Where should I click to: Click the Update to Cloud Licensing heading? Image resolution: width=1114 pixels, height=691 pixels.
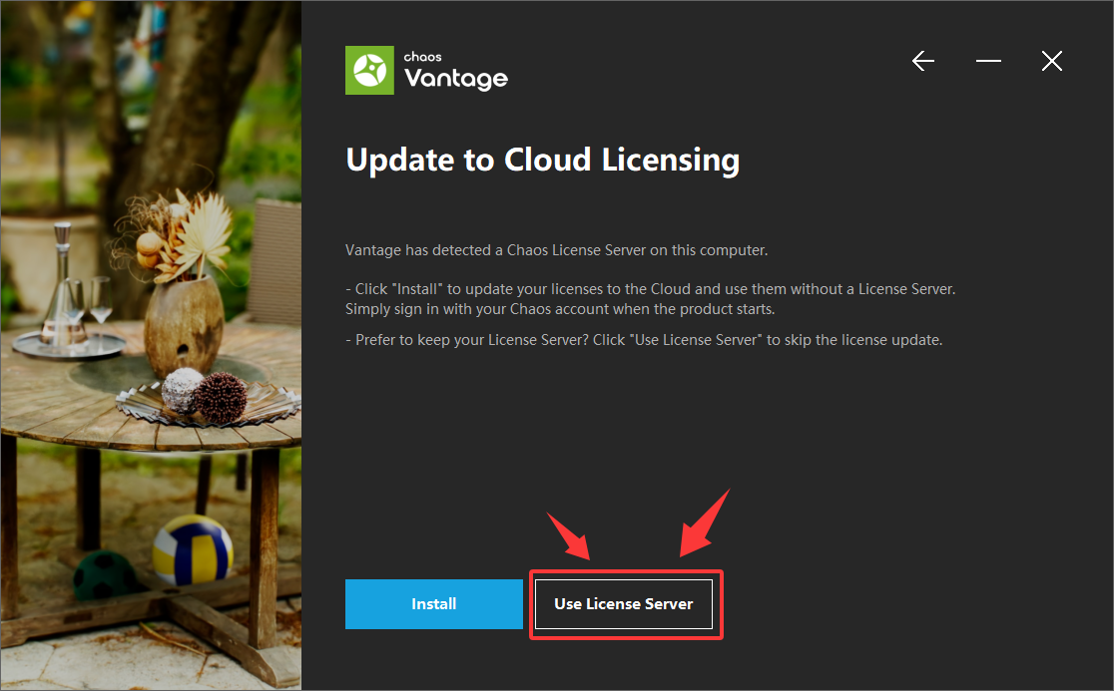[x=543, y=161]
